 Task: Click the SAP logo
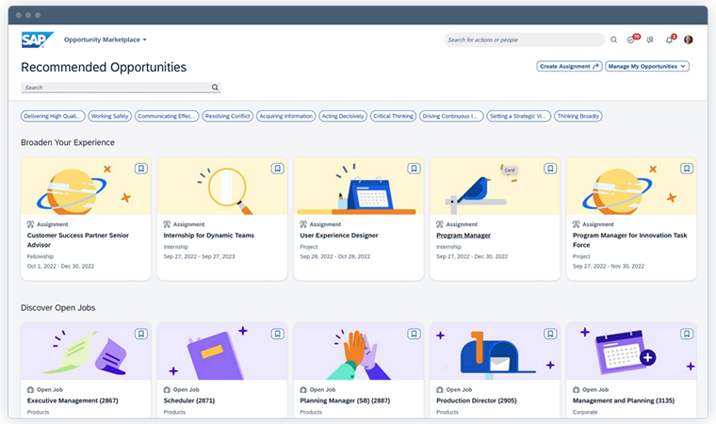click(x=38, y=40)
